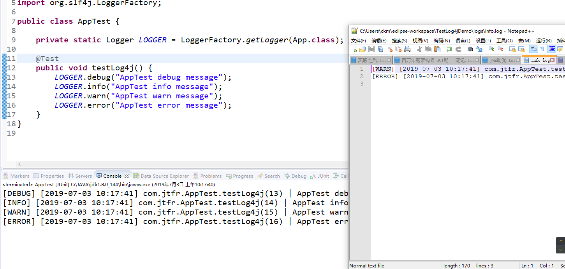Open Find with the binoculars icon
Screen dimensions: 565x269
[470, 49]
